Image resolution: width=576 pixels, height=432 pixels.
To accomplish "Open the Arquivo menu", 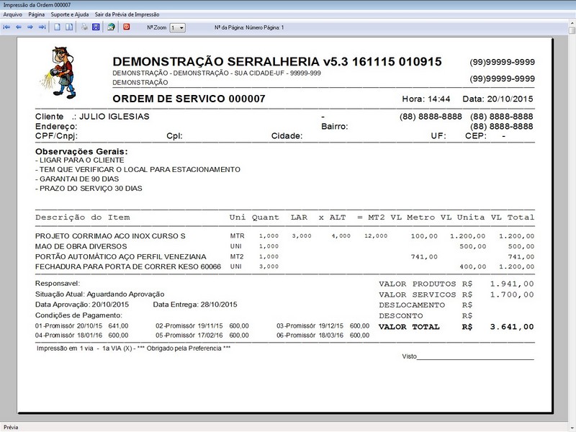I will pos(12,12).
